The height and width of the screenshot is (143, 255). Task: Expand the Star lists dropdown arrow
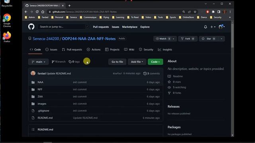pyautogui.click(x=222, y=39)
